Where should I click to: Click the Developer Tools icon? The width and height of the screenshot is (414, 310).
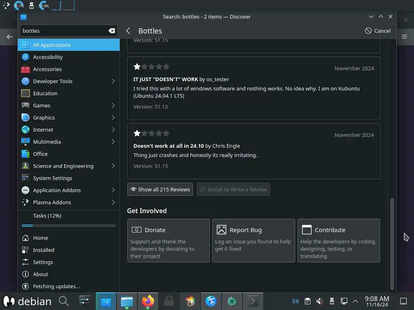tap(25, 81)
